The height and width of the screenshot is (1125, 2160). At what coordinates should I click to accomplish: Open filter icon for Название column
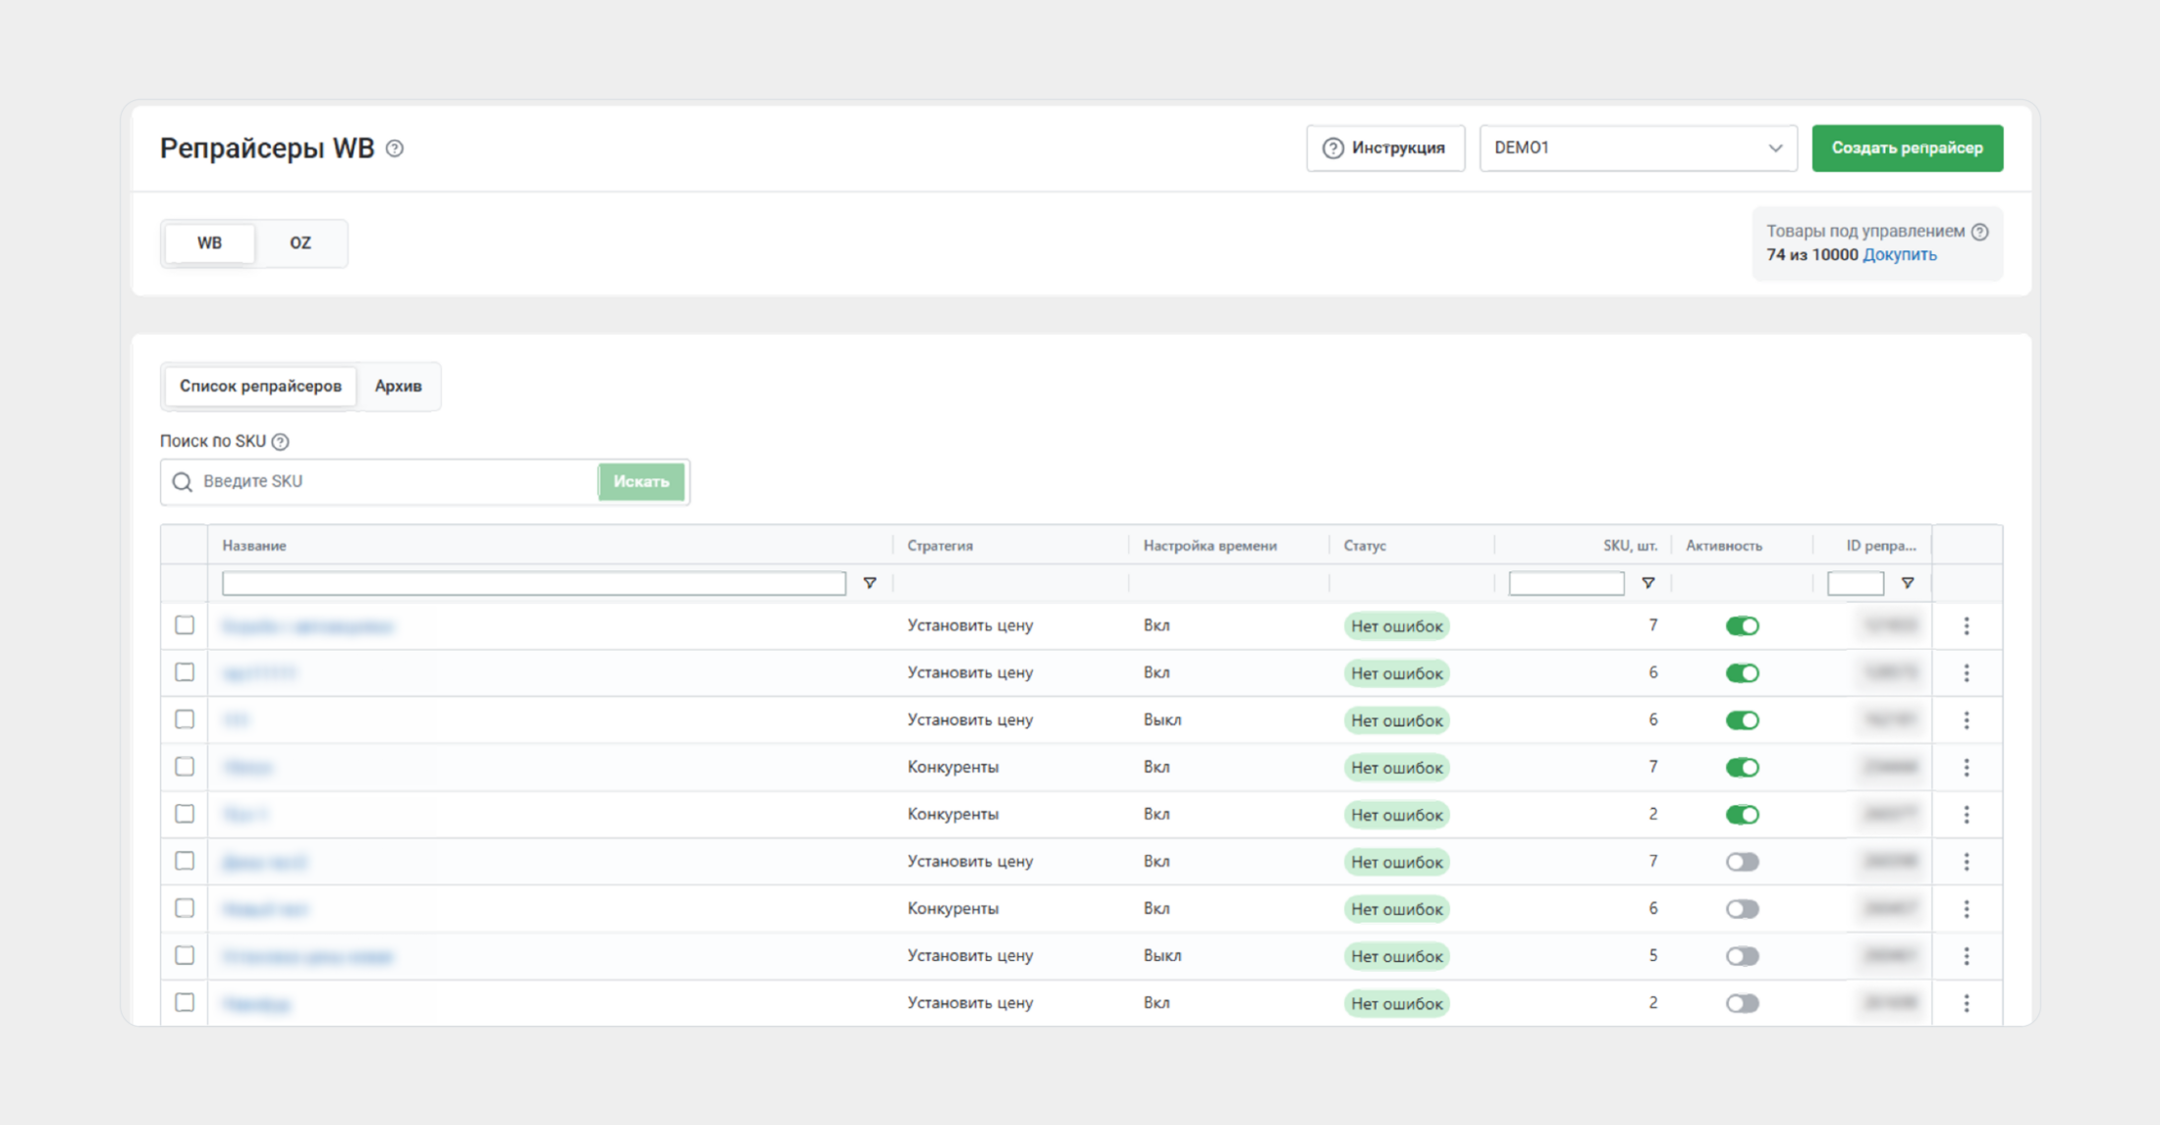[870, 583]
